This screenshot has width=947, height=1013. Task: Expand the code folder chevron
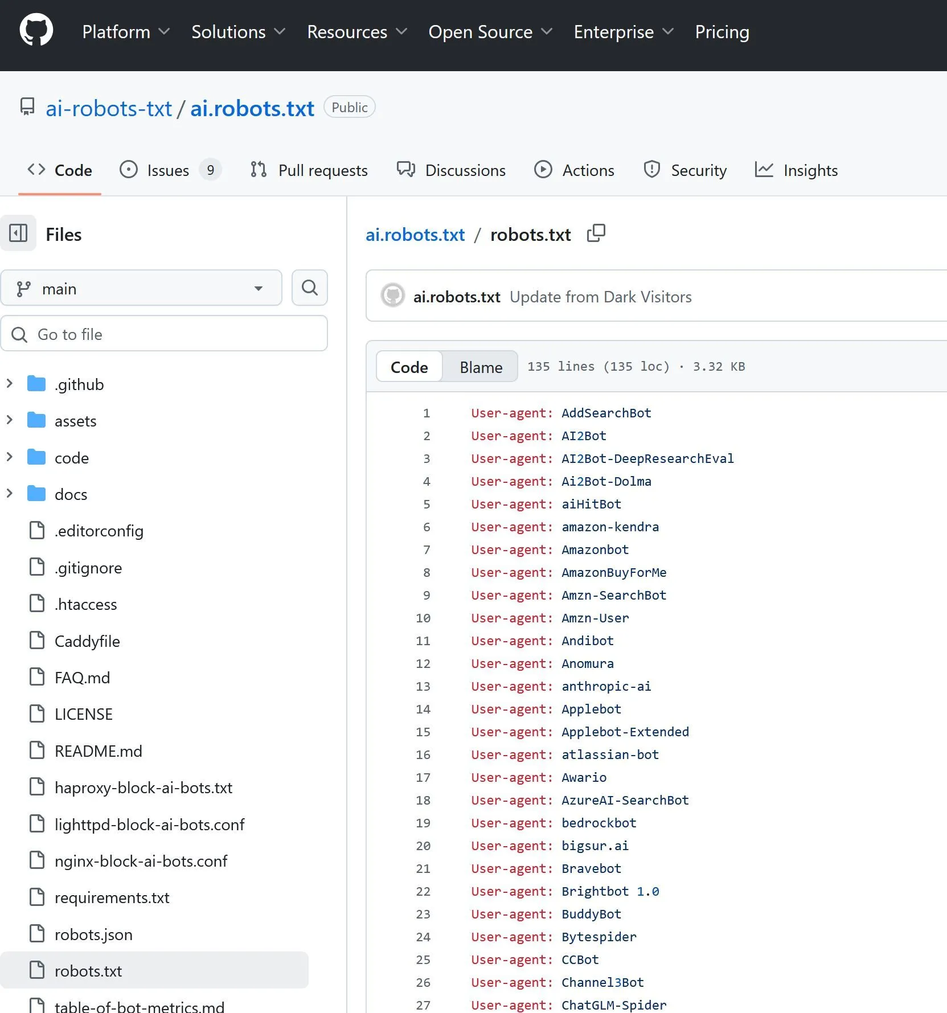[x=10, y=457]
